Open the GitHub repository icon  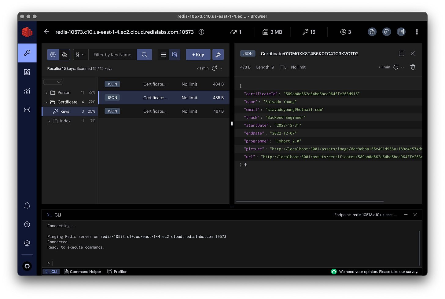point(27,266)
